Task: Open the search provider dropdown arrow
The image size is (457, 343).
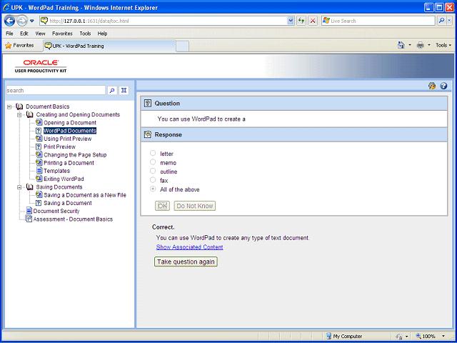Action: 450,21
